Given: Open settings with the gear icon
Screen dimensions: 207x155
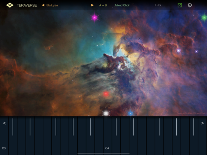Looking at the screenshot, I should (190, 5).
